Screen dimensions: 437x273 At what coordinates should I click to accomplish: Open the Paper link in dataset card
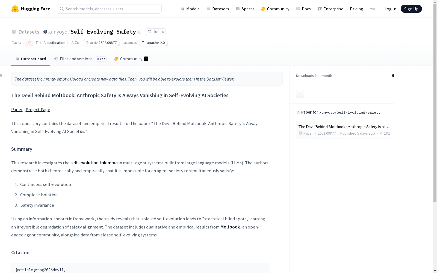coord(17,109)
